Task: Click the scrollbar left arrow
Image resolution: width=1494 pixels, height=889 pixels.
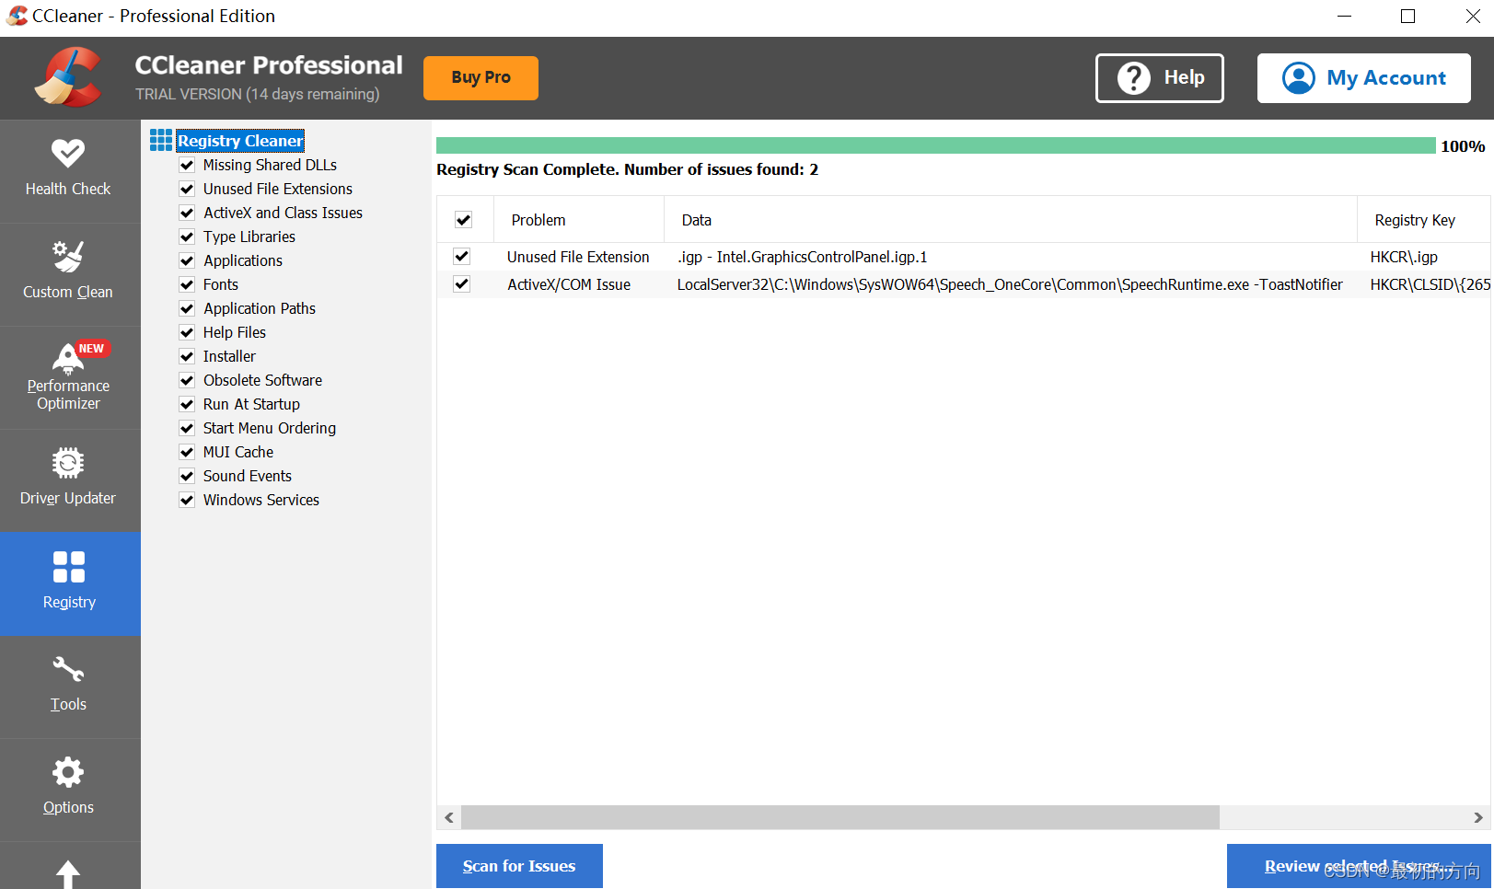Action: pyautogui.click(x=449, y=817)
